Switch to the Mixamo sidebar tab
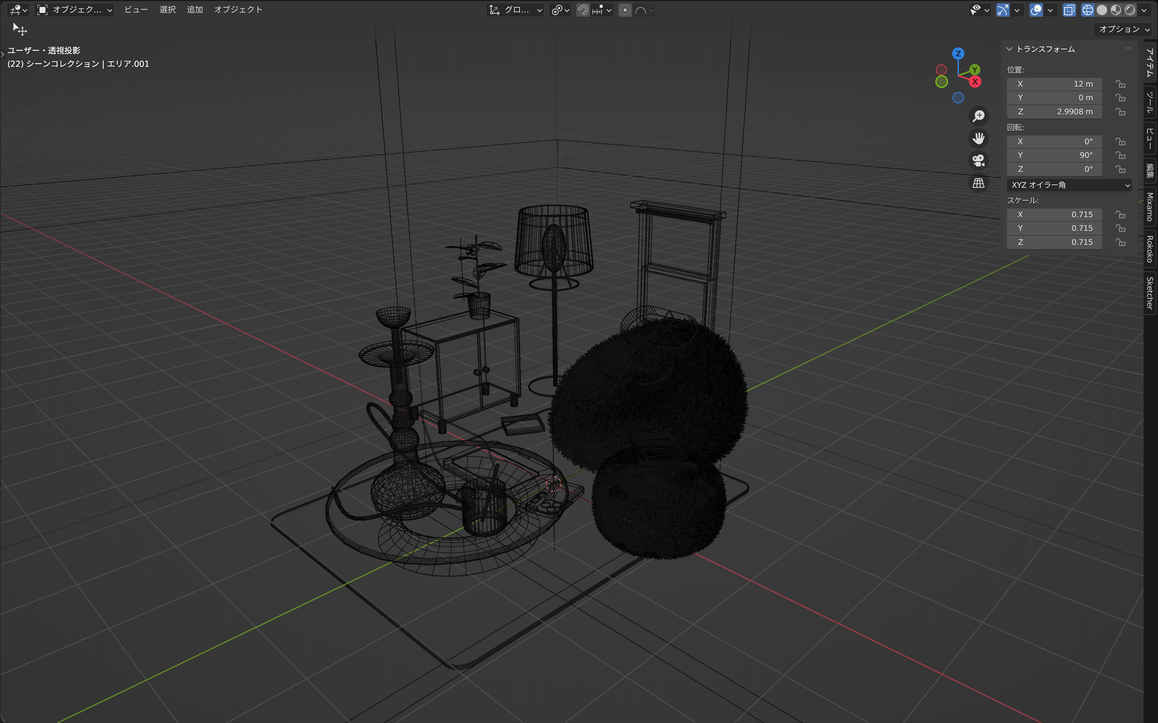 pyautogui.click(x=1150, y=207)
